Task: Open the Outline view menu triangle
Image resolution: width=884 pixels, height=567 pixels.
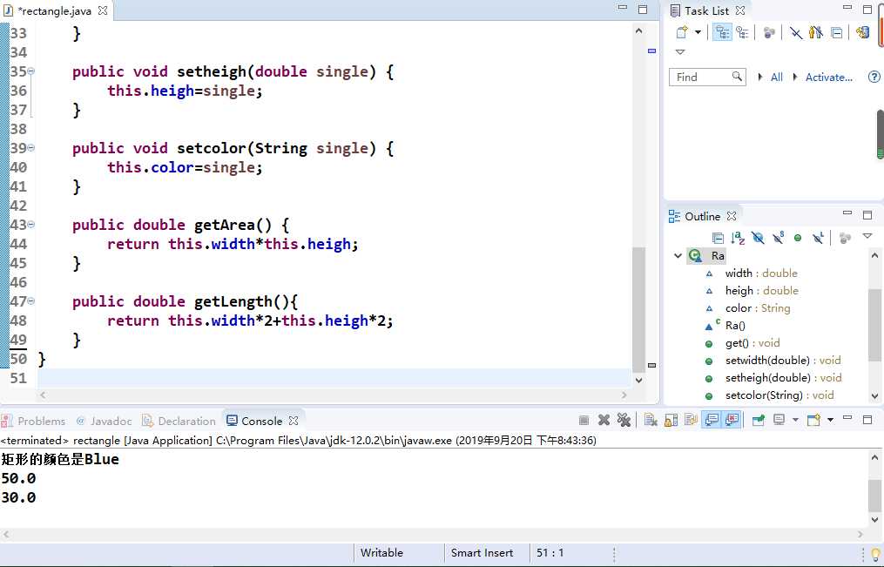Action: (867, 236)
